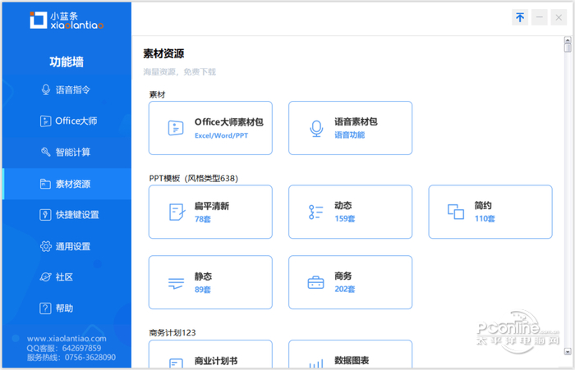Click the key icon beside 智能计算
Screen dimensions: 575x370
point(45,152)
